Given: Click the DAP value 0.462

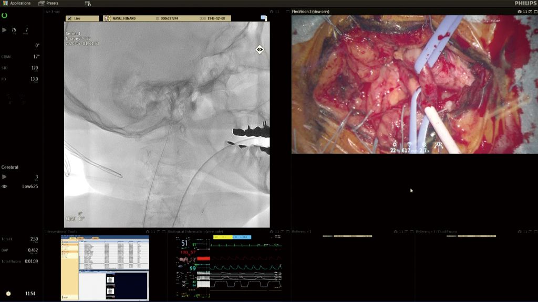Looking at the screenshot, I should 33,250.
